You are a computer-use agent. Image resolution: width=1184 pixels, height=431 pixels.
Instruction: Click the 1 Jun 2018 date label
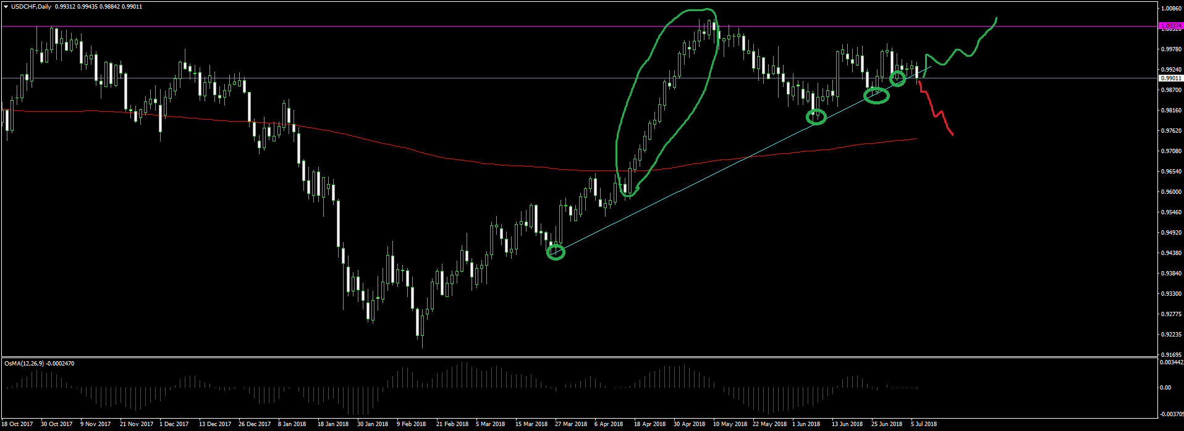(x=806, y=424)
